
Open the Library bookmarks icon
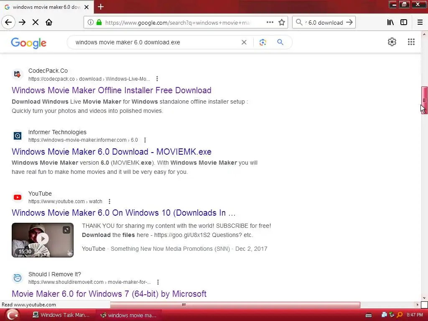coord(390,23)
